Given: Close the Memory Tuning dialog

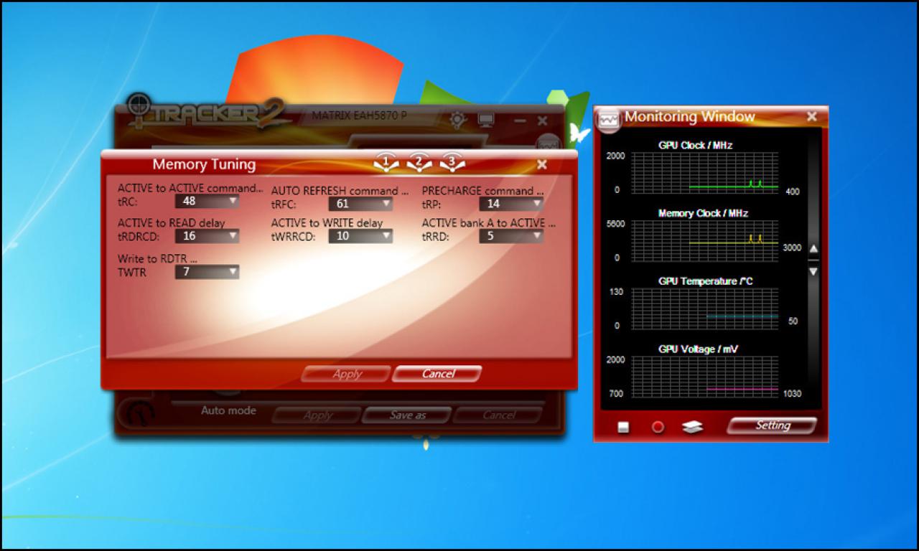Looking at the screenshot, I should click(x=542, y=164).
